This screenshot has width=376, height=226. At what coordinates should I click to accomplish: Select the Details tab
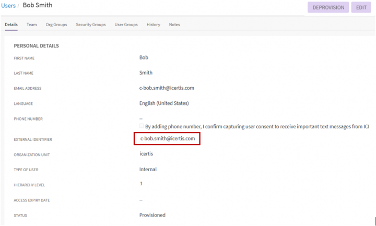coord(11,25)
